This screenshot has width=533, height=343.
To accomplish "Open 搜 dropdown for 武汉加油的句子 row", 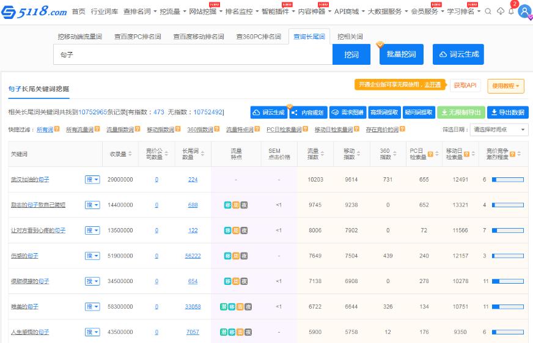I will (x=92, y=180).
